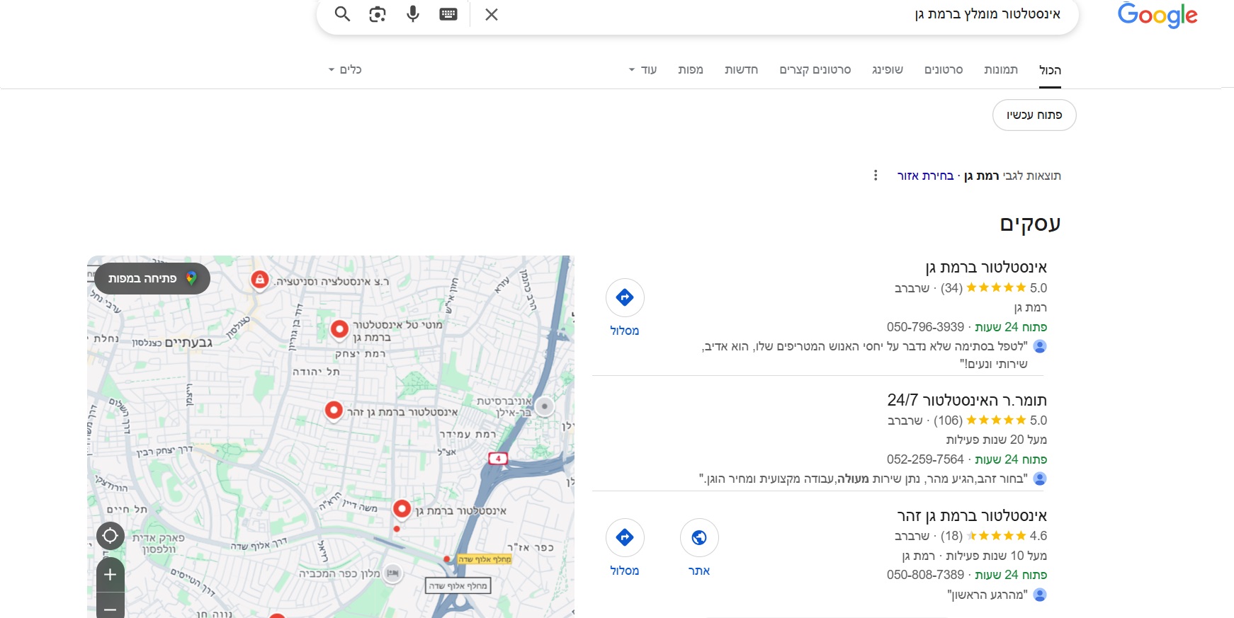Open Google Lens image search icon
Screen dimensions: 1234x618
378,14
